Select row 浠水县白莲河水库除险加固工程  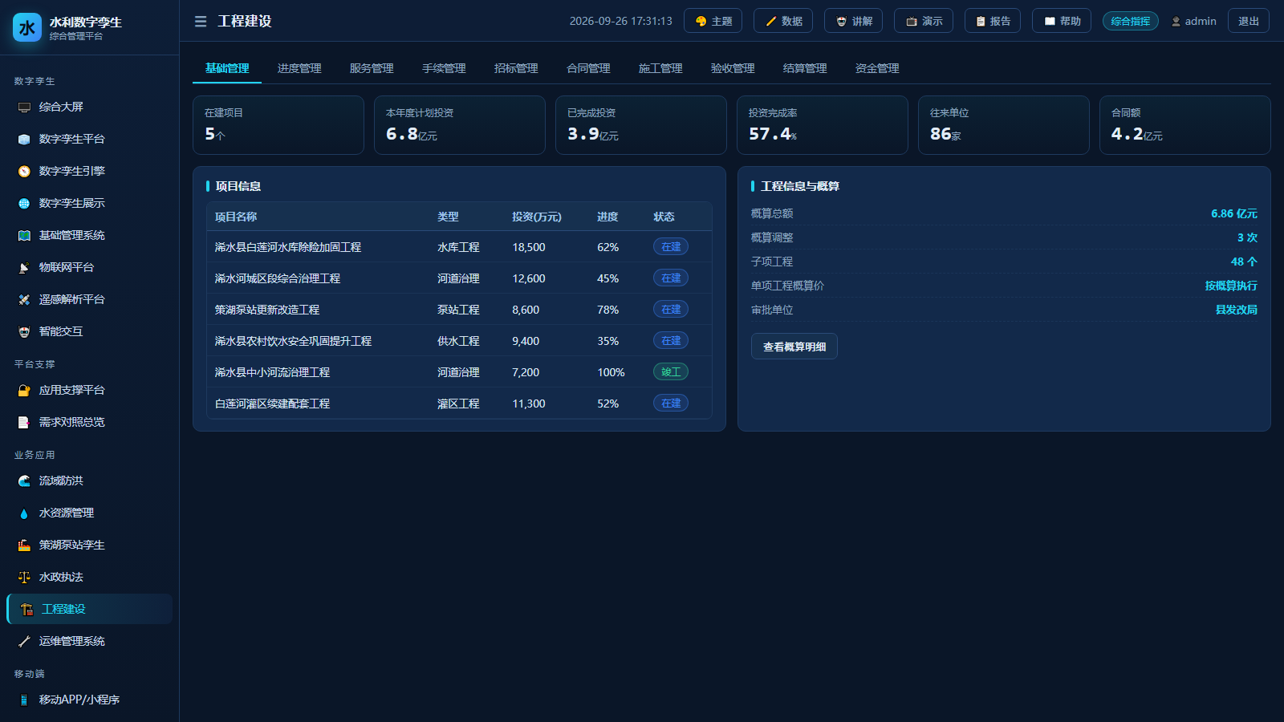tap(459, 247)
